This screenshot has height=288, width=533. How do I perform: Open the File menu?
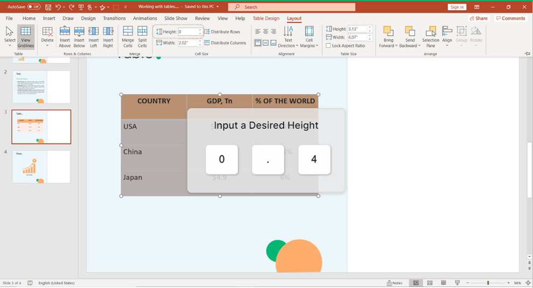[9, 18]
